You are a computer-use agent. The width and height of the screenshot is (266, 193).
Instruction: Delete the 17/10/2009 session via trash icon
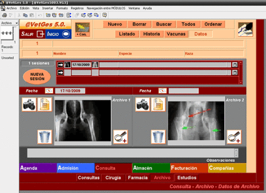(235, 64)
